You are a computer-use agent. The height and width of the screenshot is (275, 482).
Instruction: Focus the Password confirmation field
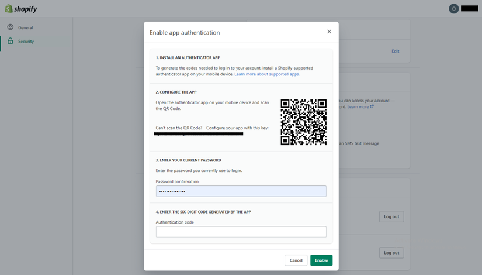pyautogui.click(x=241, y=191)
